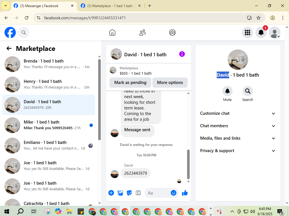Open the Friends icon in top navigation
This screenshot has height=216, width=289.
143,33
